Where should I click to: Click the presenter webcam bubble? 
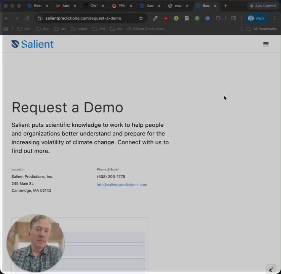click(x=35, y=243)
